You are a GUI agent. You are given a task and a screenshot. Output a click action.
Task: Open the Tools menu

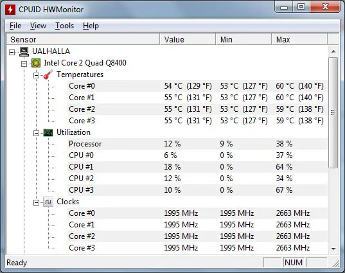pos(64,26)
